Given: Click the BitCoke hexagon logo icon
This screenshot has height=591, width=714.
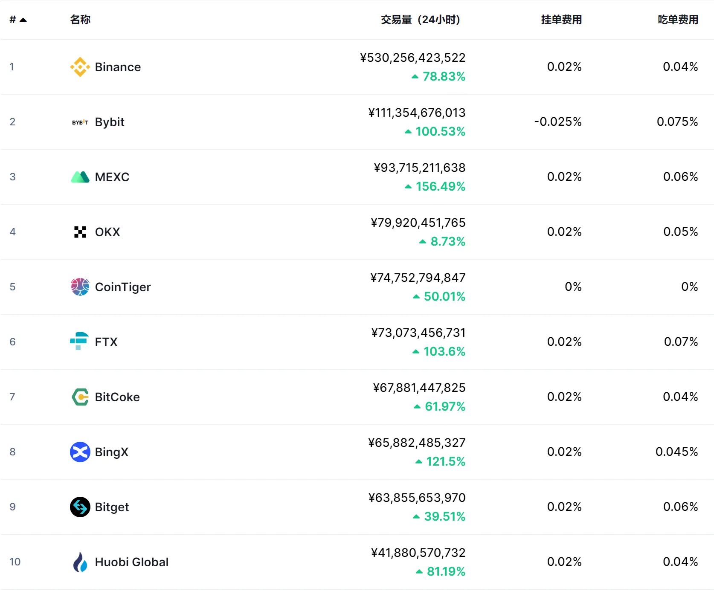Looking at the screenshot, I should coord(80,397).
